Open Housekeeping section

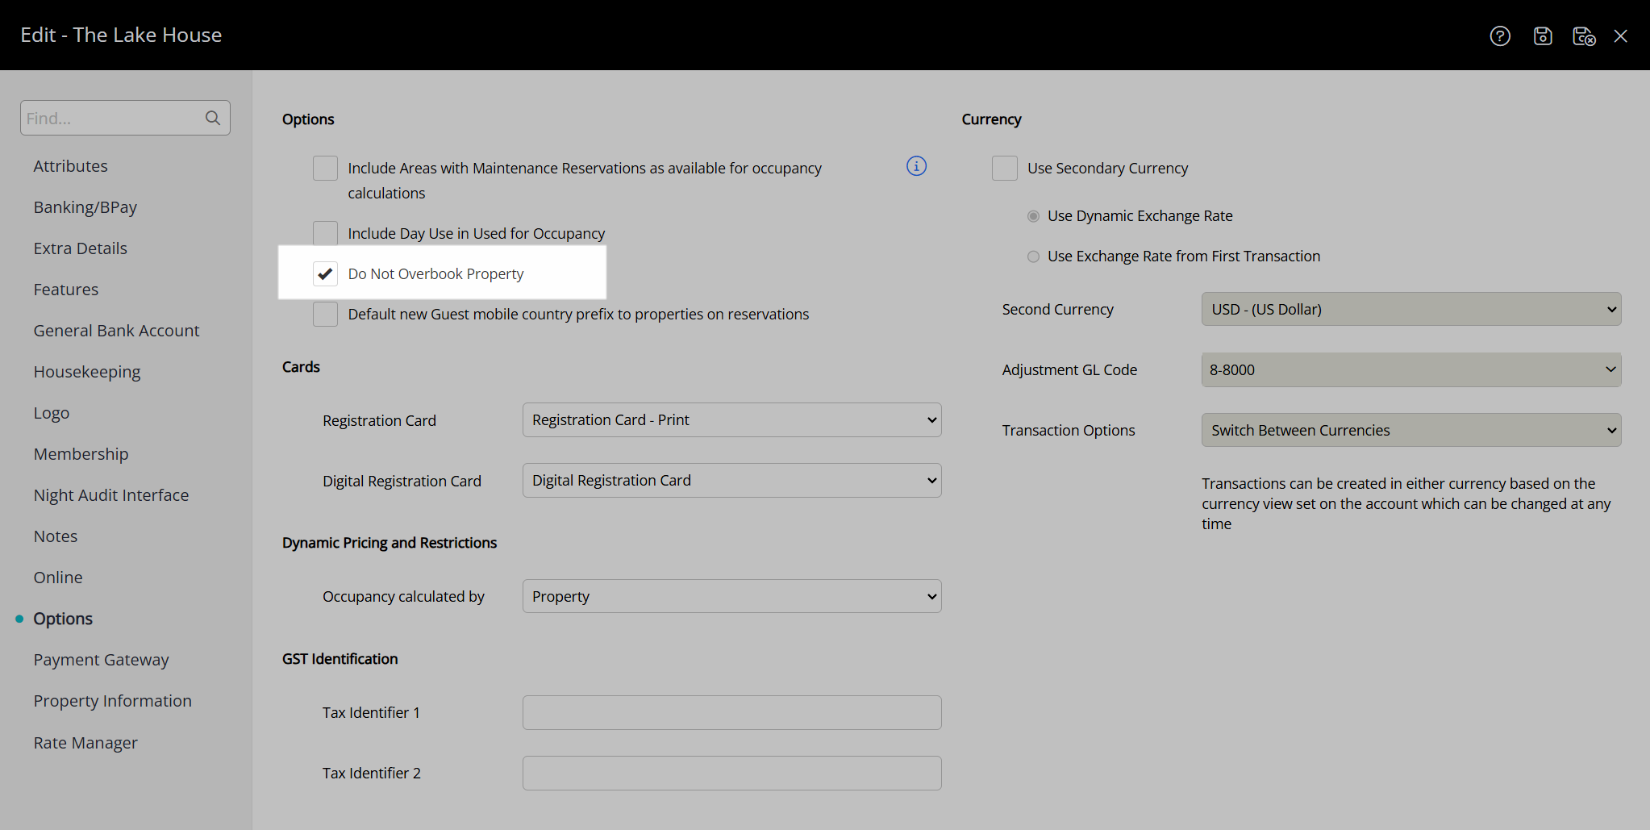[x=87, y=372]
